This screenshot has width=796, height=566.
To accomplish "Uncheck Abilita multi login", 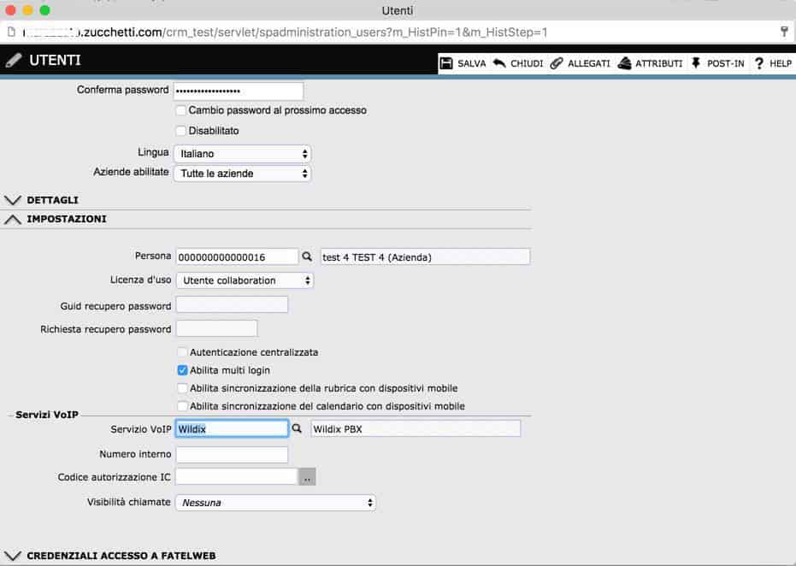I will click(182, 370).
